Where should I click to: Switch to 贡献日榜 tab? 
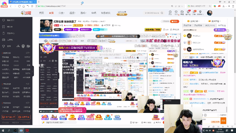tap(187, 25)
